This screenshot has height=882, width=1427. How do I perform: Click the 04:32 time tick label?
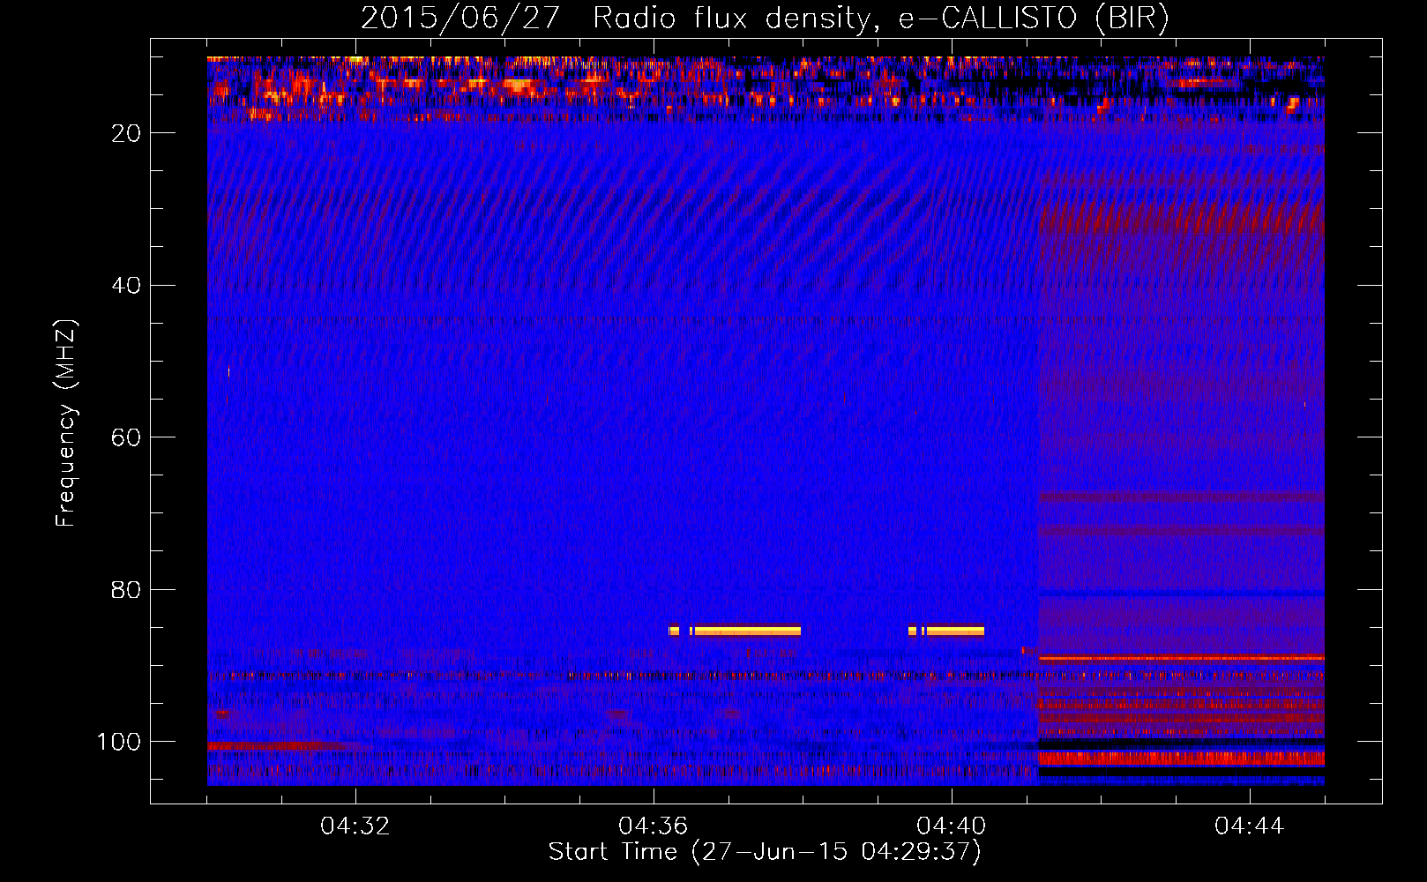pyautogui.click(x=355, y=826)
